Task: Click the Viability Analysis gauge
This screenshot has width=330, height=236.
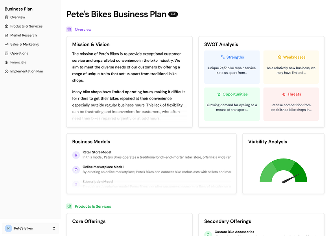Action: pyautogui.click(x=284, y=170)
